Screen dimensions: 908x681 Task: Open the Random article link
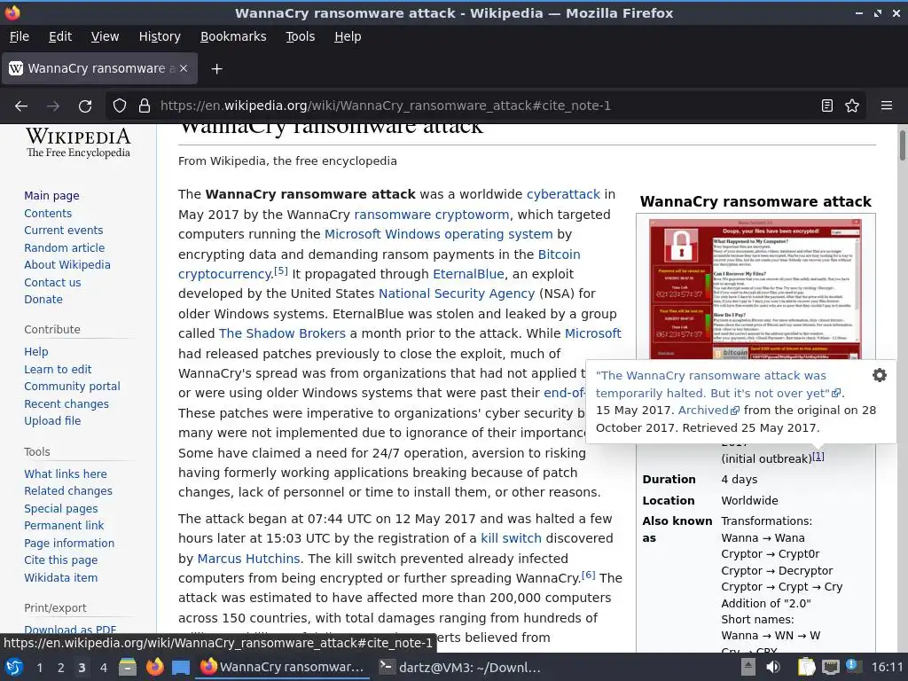pyautogui.click(x=64, y=248)
